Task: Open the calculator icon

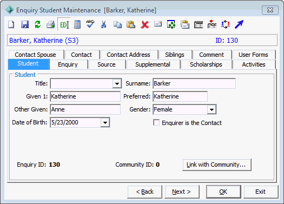Action: [77, 24]
